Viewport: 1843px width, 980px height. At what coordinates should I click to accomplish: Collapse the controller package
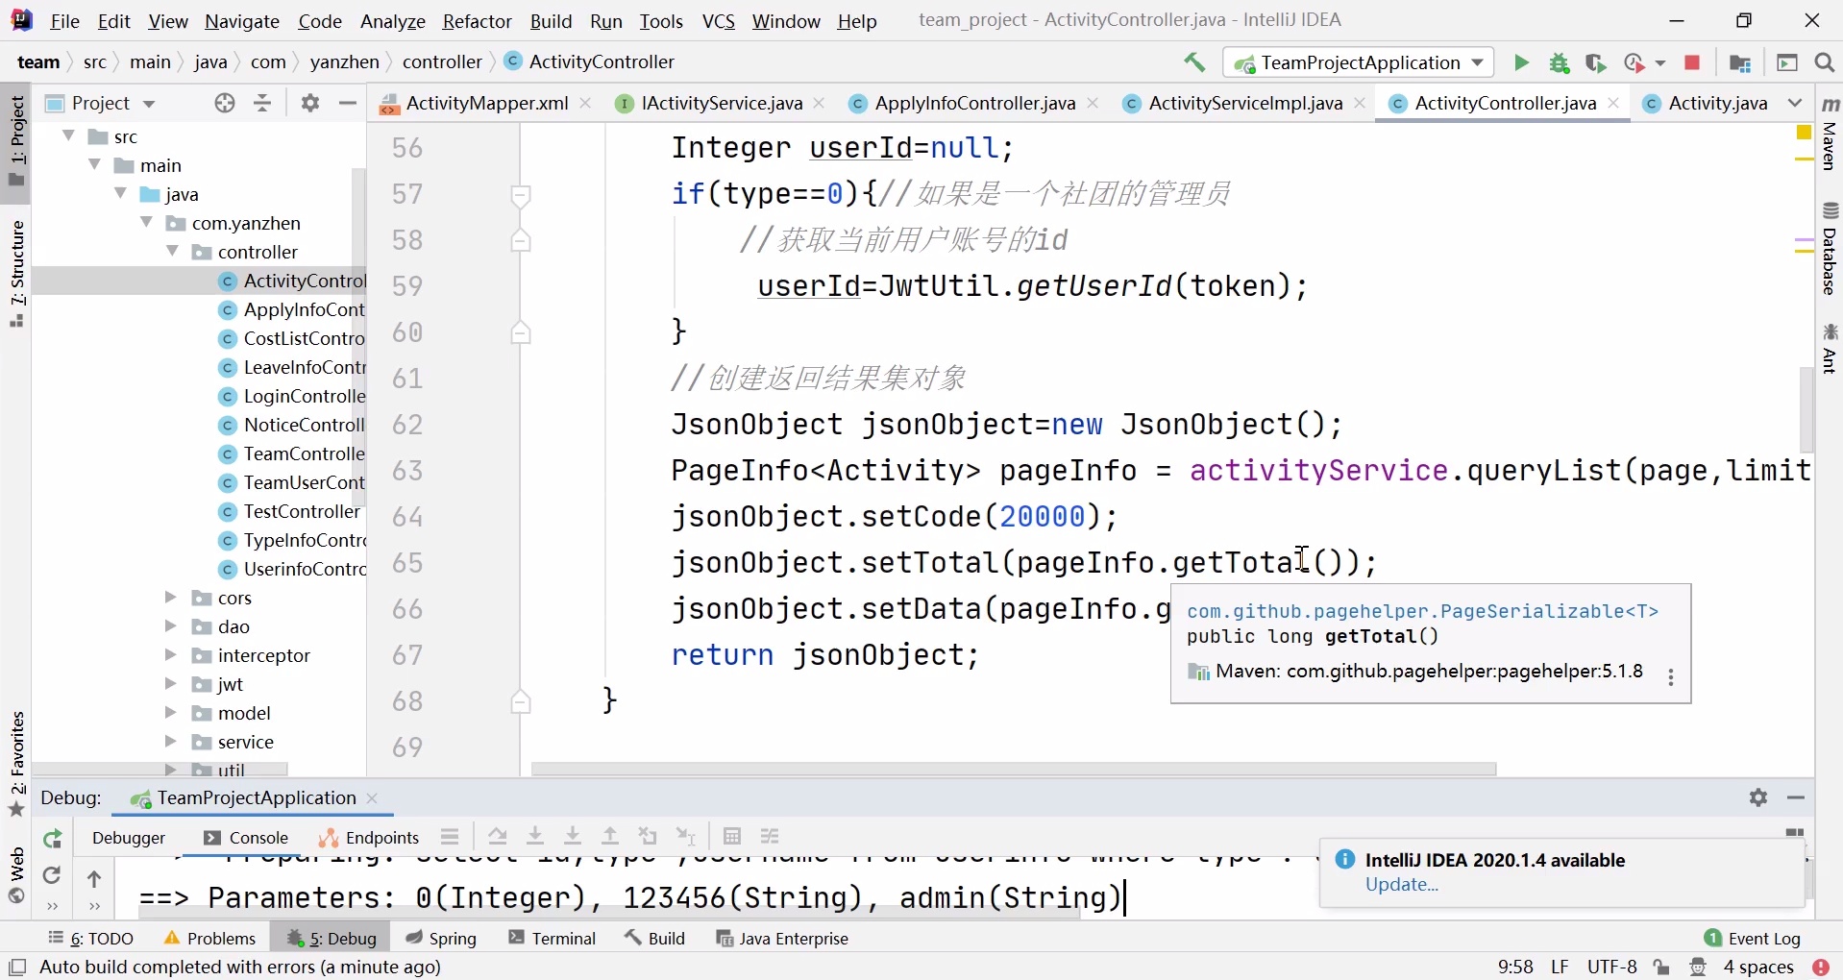point(173,252)
